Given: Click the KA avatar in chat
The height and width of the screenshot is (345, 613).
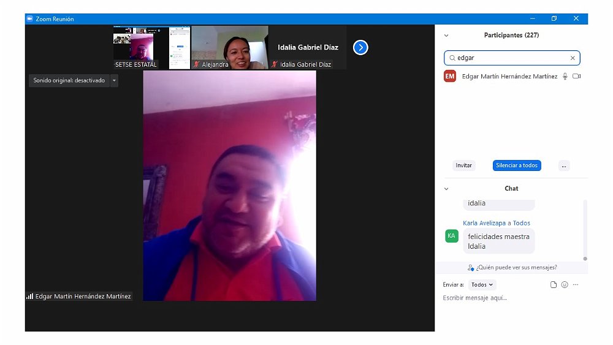Looking at the screenshot, I should (452, 236).
